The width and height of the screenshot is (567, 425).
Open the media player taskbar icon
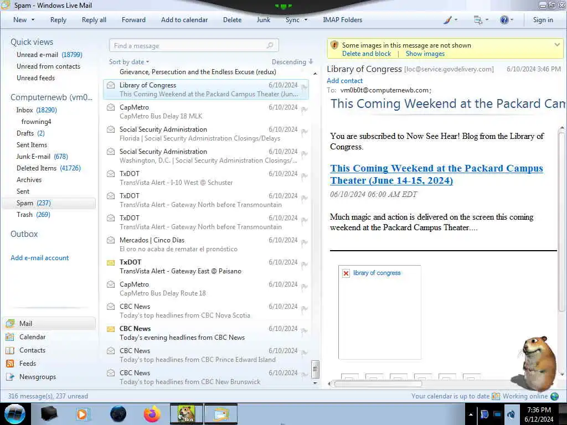click(x=82, y=414)
